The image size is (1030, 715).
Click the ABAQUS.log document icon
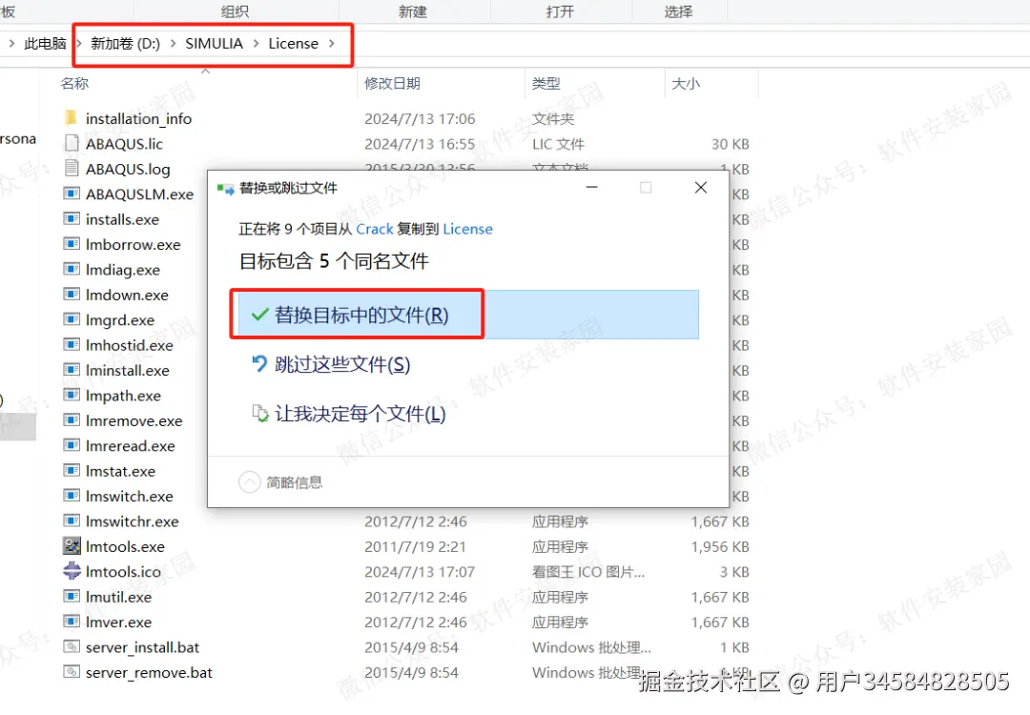(72, 168)
